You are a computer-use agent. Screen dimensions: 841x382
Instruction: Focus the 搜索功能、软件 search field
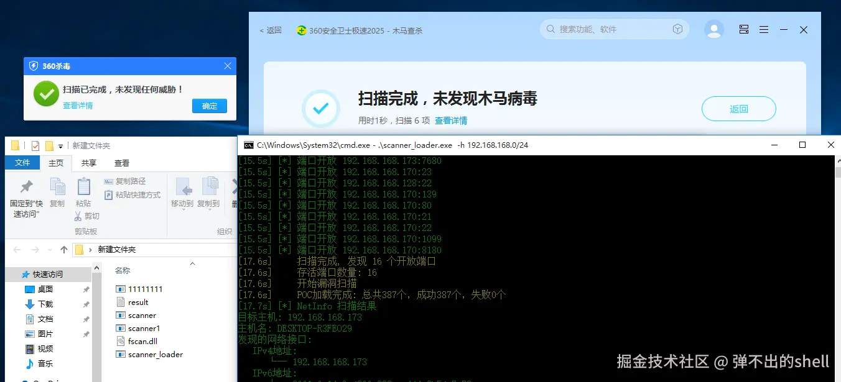coord(615,29)
